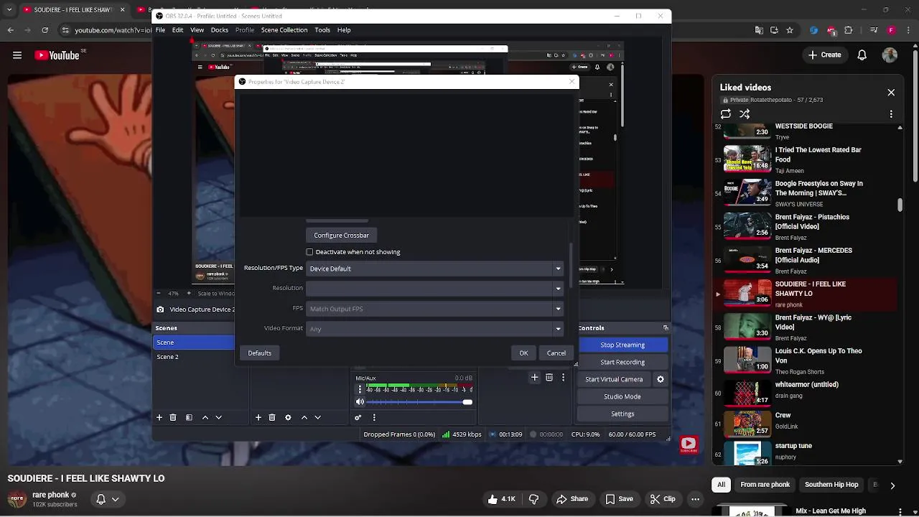
Task: Click Stop Streaming in Controls
Action: click(x=622, y=345)
